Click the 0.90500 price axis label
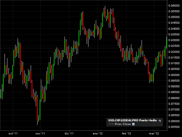This screenshot has width=182, height=137. point(174,69)
